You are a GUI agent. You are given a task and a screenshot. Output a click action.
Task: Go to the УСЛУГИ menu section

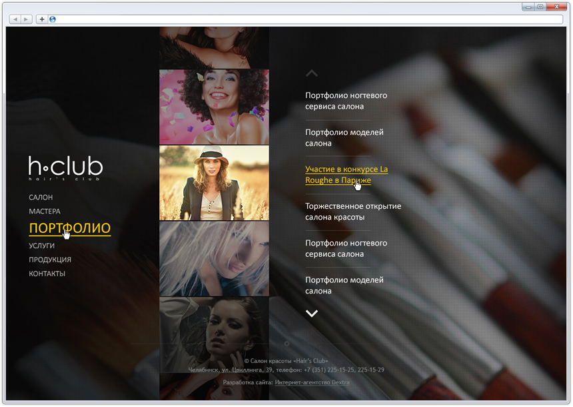click(42, 246)
